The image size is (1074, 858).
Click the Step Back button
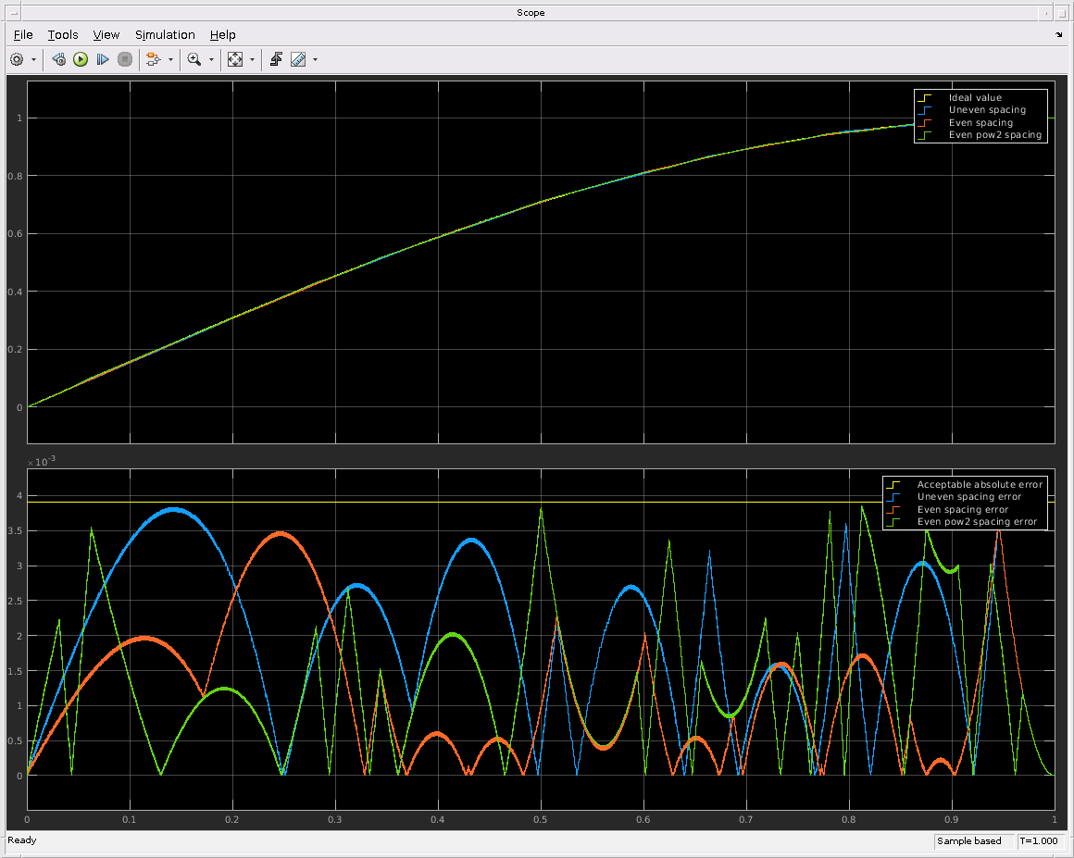(x=58, y=59)
